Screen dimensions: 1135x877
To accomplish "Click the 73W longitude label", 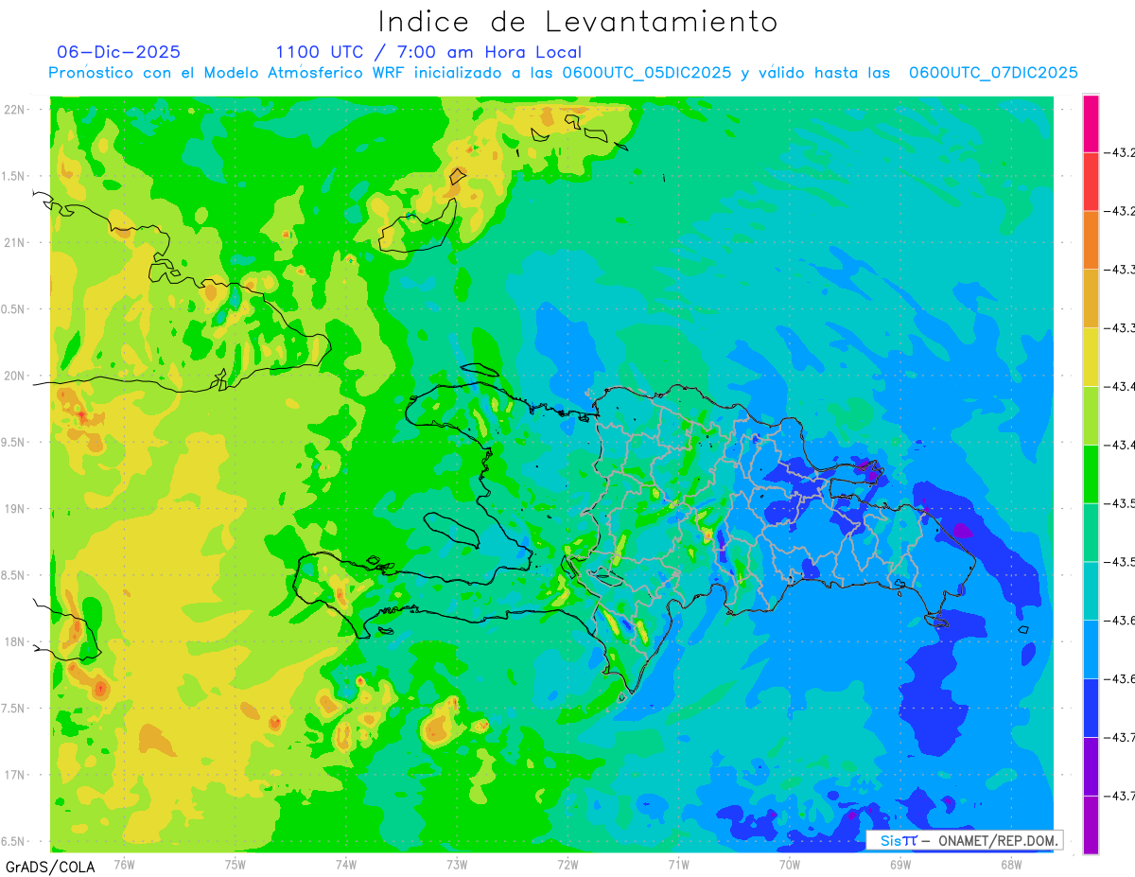I will tap(457, 863).
